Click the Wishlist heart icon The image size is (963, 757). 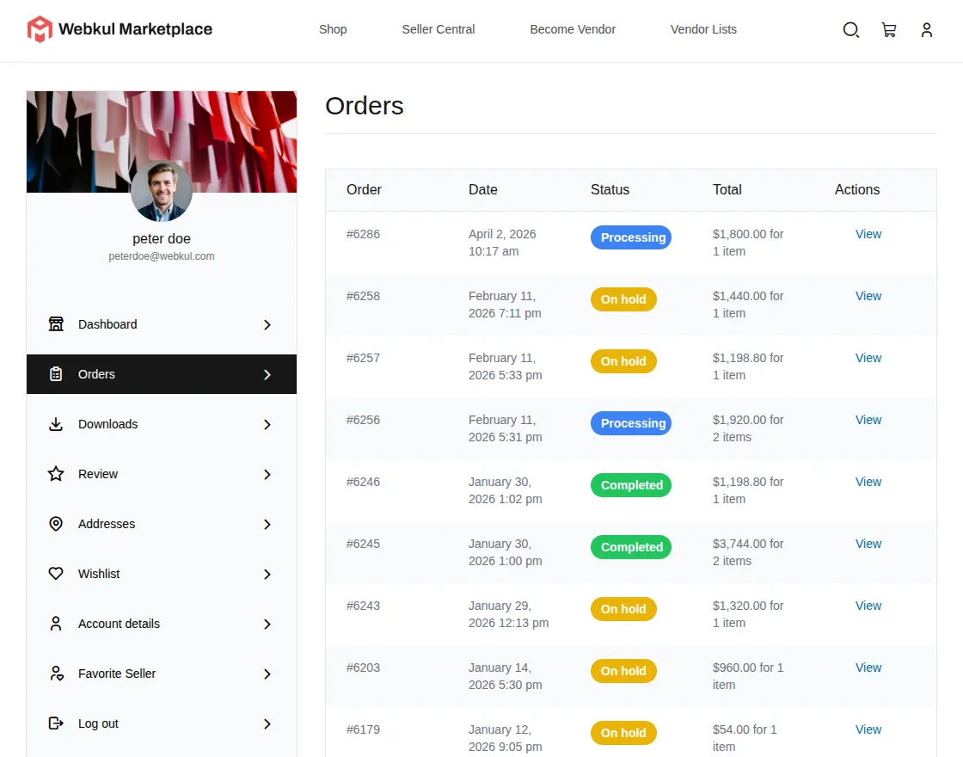56,573
